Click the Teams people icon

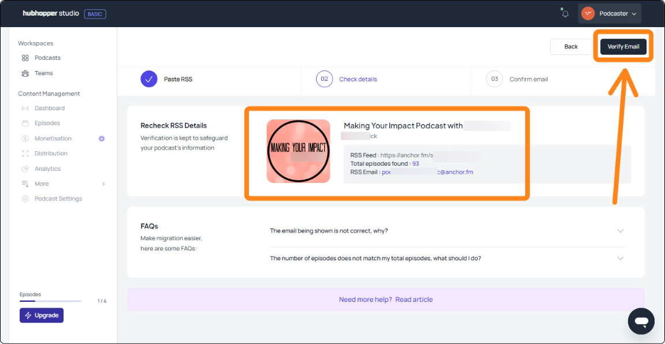point(25,73)
